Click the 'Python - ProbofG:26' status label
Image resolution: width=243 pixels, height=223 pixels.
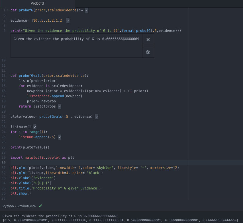point(19,206)
